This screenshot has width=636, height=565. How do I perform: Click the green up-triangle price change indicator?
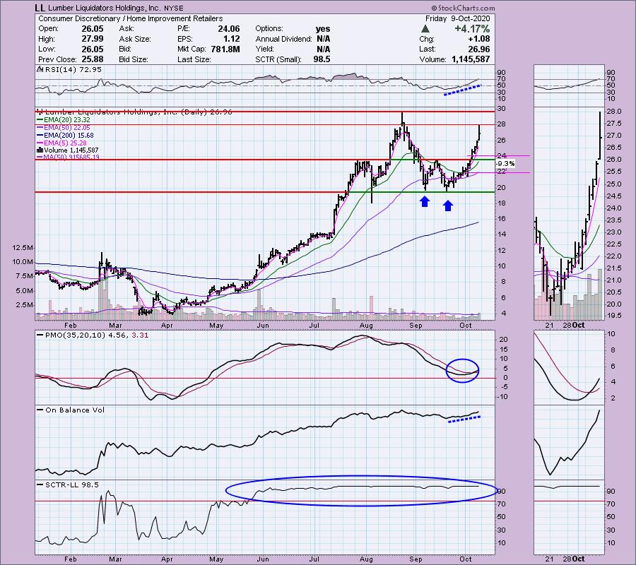pos(425,29)
